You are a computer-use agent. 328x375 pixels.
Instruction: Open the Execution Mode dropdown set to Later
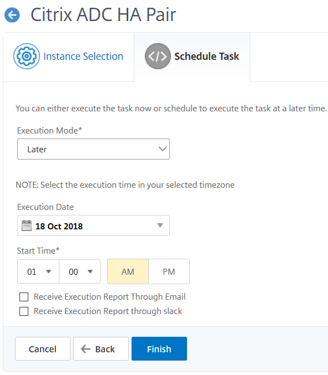click(x=93, y=149)
